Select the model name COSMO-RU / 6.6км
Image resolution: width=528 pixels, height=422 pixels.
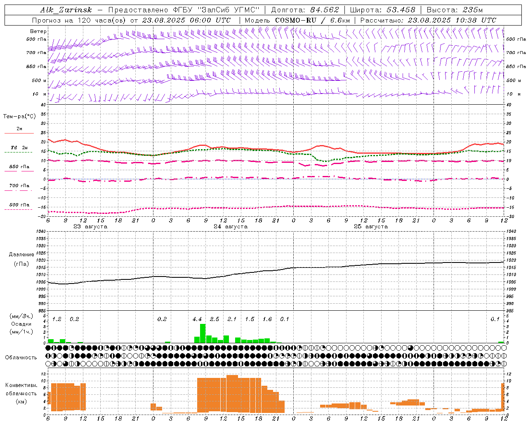(x=312, y=20)
